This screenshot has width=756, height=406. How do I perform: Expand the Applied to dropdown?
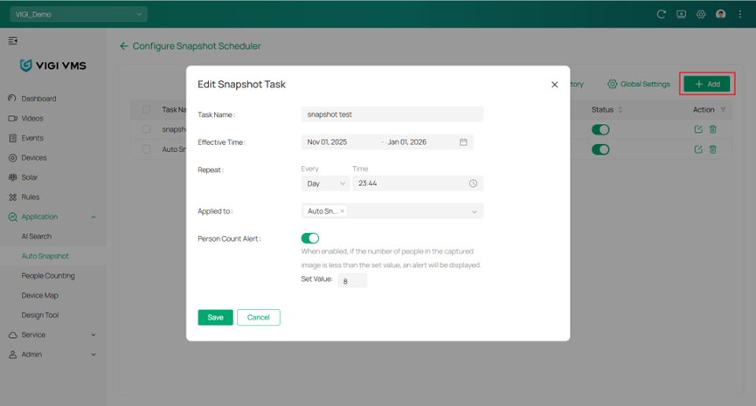(474, 211)
